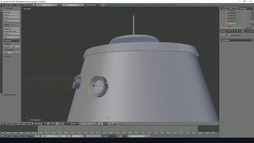Click the Mirror button
The image size is (254, 143).
coord(12,21)
